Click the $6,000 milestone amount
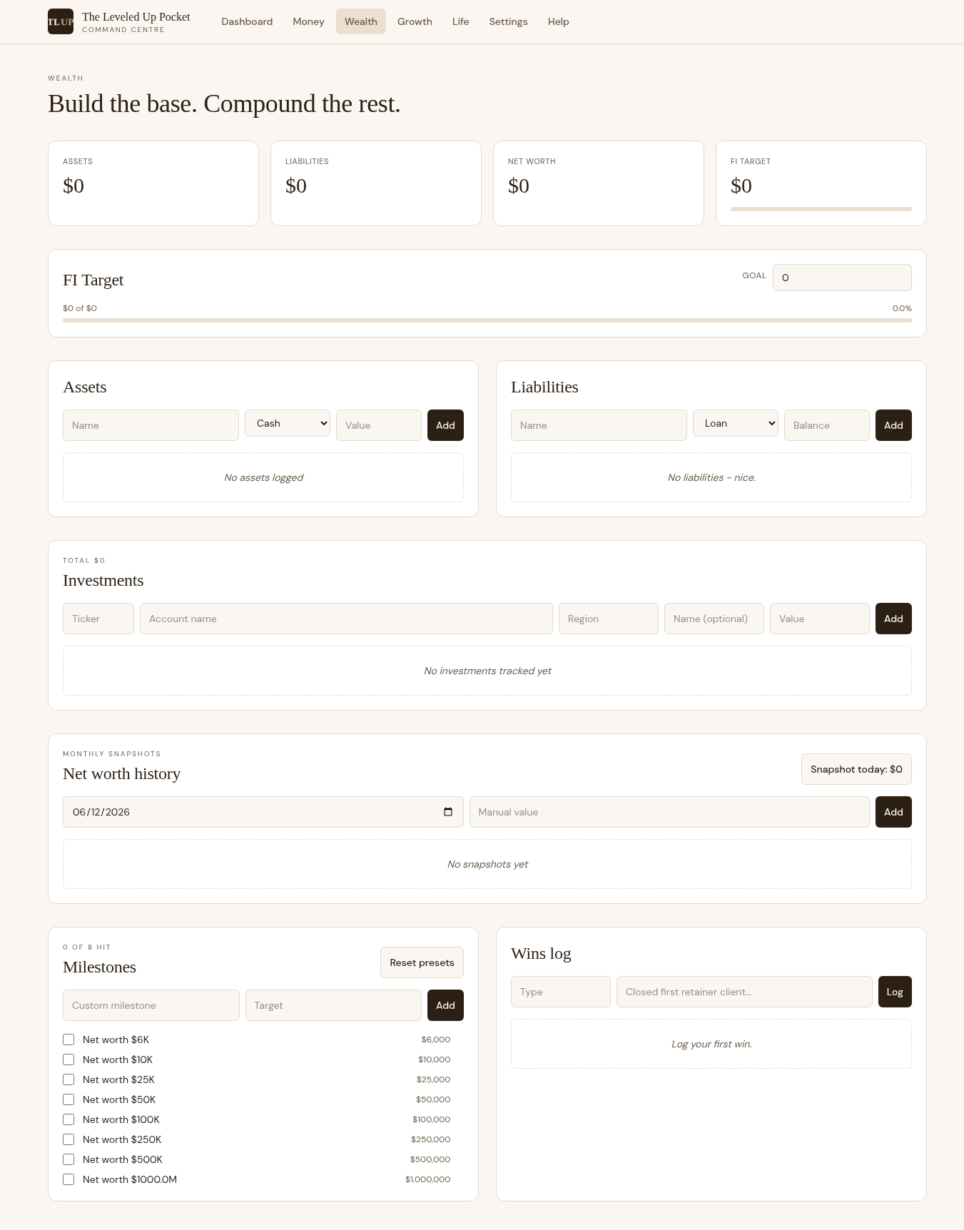The image size is (964, 1230). pos(436,1040)
